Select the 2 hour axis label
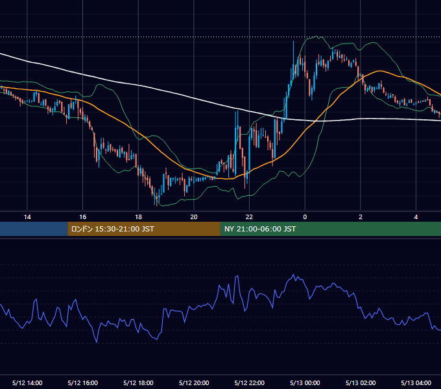Screen dimensions: 441x389 pos(361,217)
